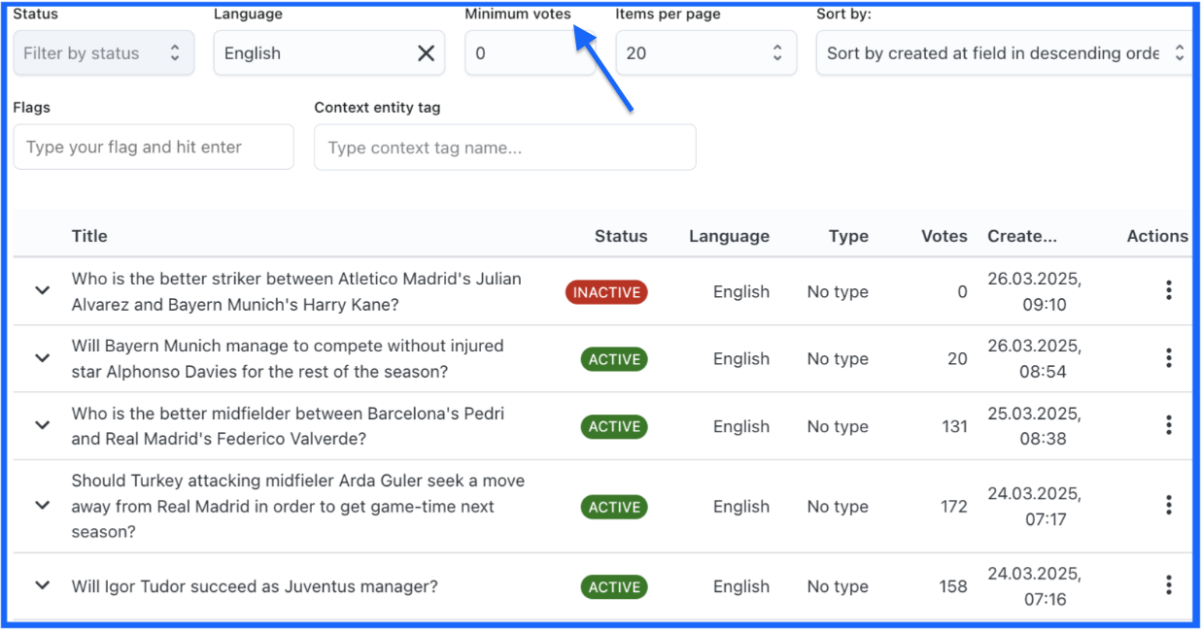Click the date 26.03.2025, 09:10
The image size is (1203, 631).
tap(1035, 291)
